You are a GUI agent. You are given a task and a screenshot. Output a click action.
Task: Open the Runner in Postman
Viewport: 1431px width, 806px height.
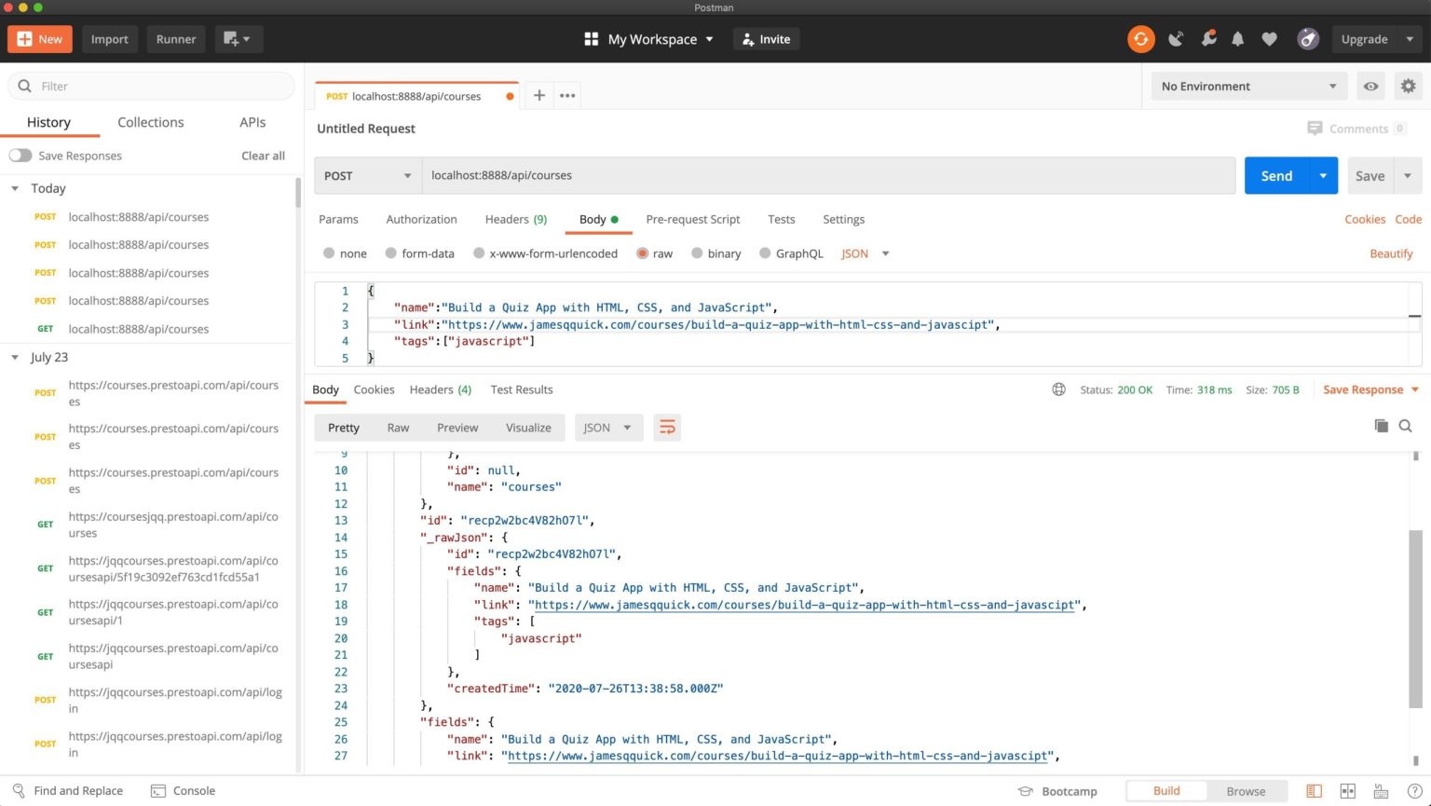click(x=175, y=39)
